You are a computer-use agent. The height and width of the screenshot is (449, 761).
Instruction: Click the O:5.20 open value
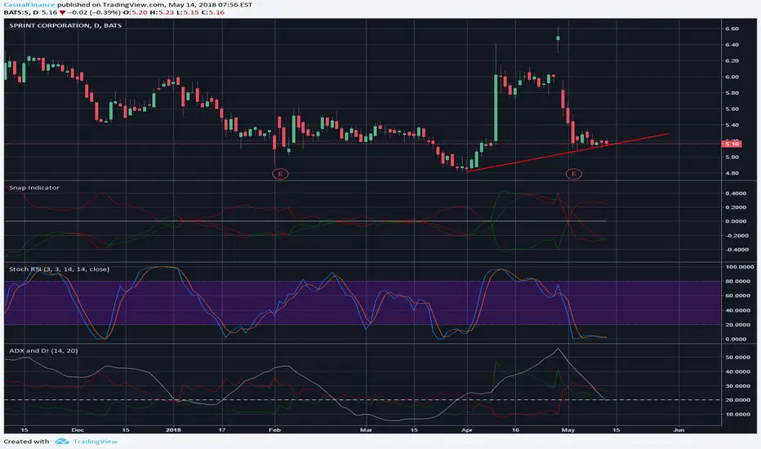[x=136, y=12]
